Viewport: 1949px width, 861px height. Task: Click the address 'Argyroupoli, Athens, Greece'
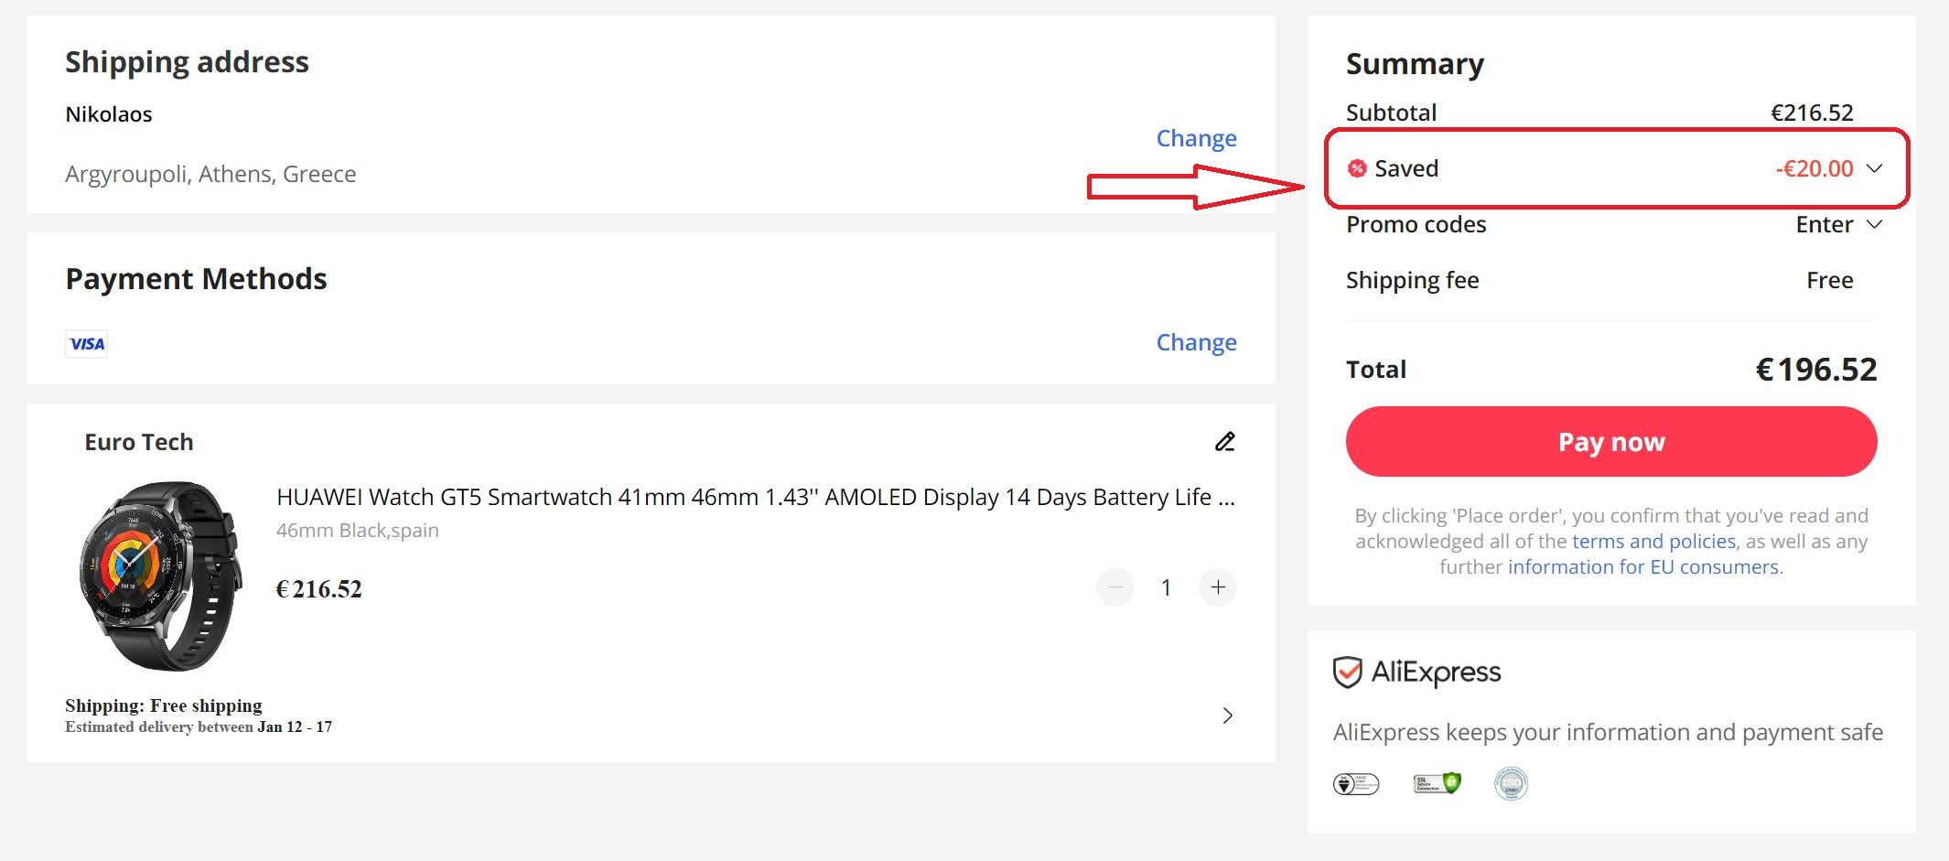tap(210, 174)
